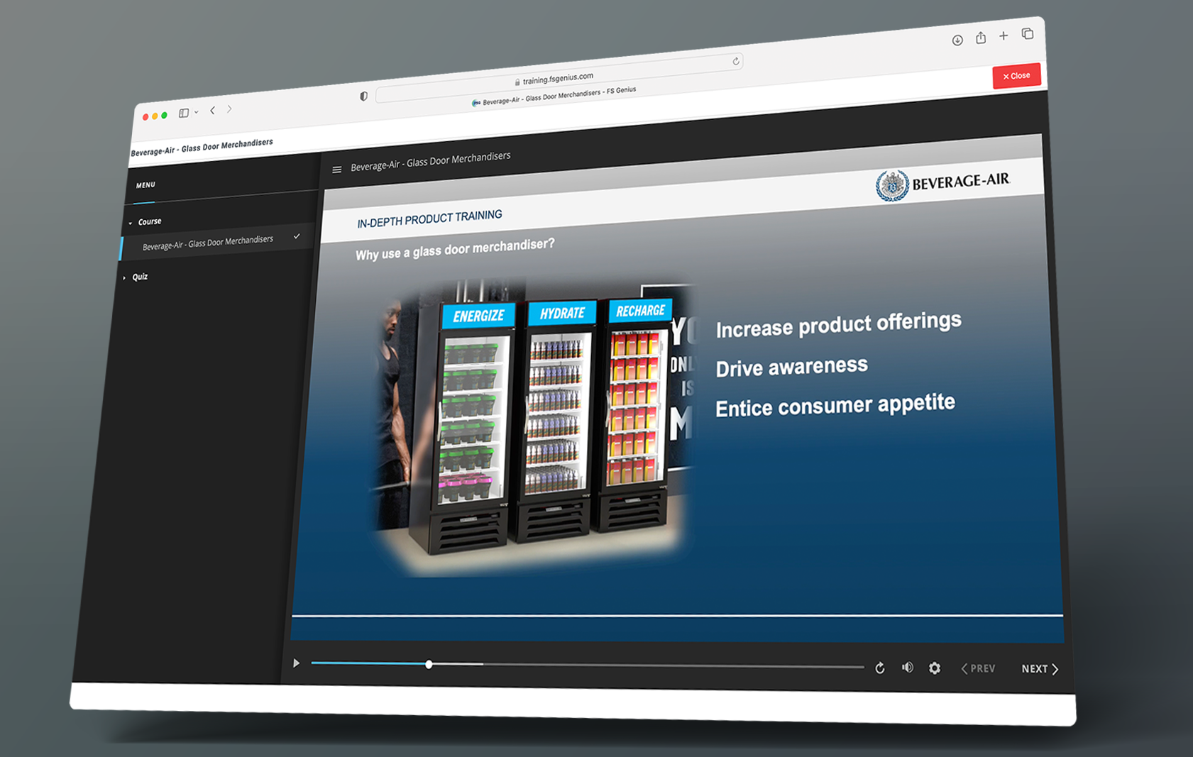This screenshot has height=757, width=1193.
Task: Click the "IN-DEPTH PRODUCT TRAINING" heading
Action: [429, 219]
